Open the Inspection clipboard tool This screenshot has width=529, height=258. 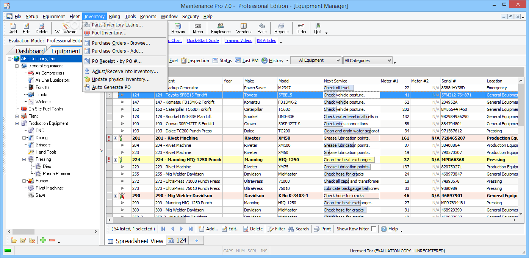click(x=195, y=61)
